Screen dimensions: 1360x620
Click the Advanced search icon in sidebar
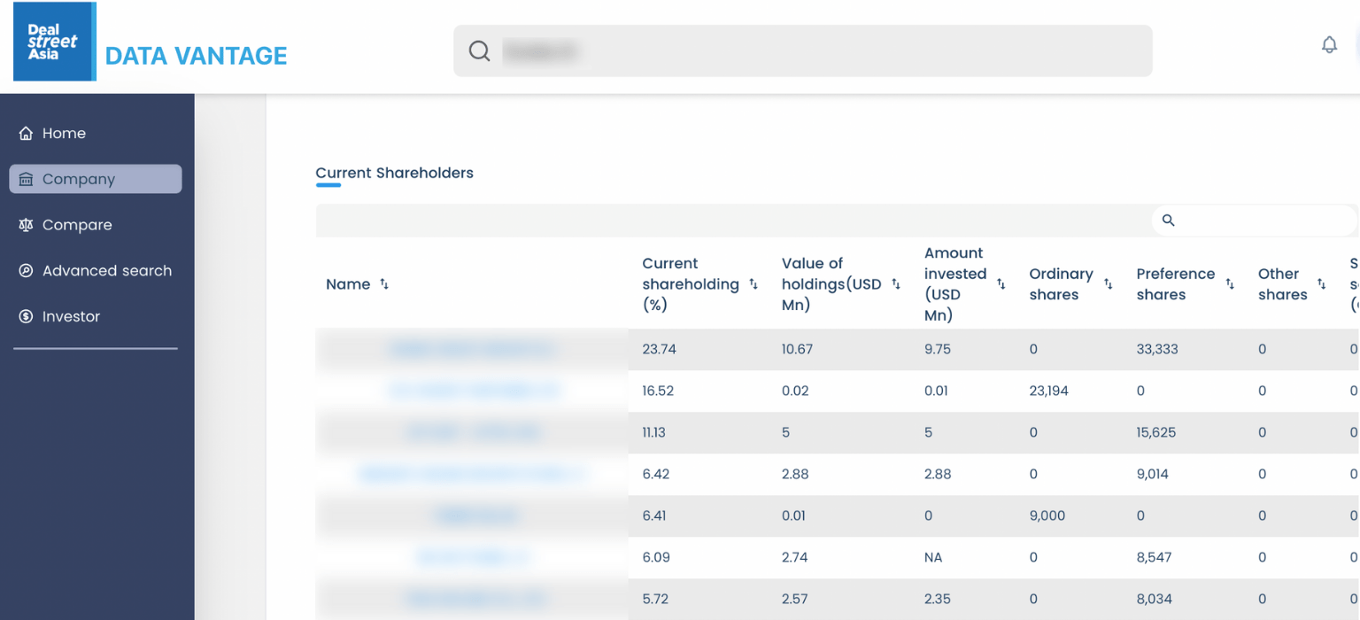(x=26, y=271)
